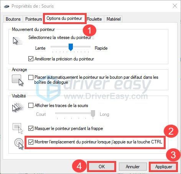Enable 'Placer automatiquement le pointeur' checkbox

pyautogui.click(x=31, y=77)
